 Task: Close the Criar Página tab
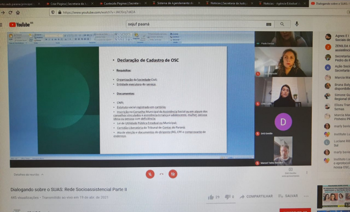tap(92, 3)
